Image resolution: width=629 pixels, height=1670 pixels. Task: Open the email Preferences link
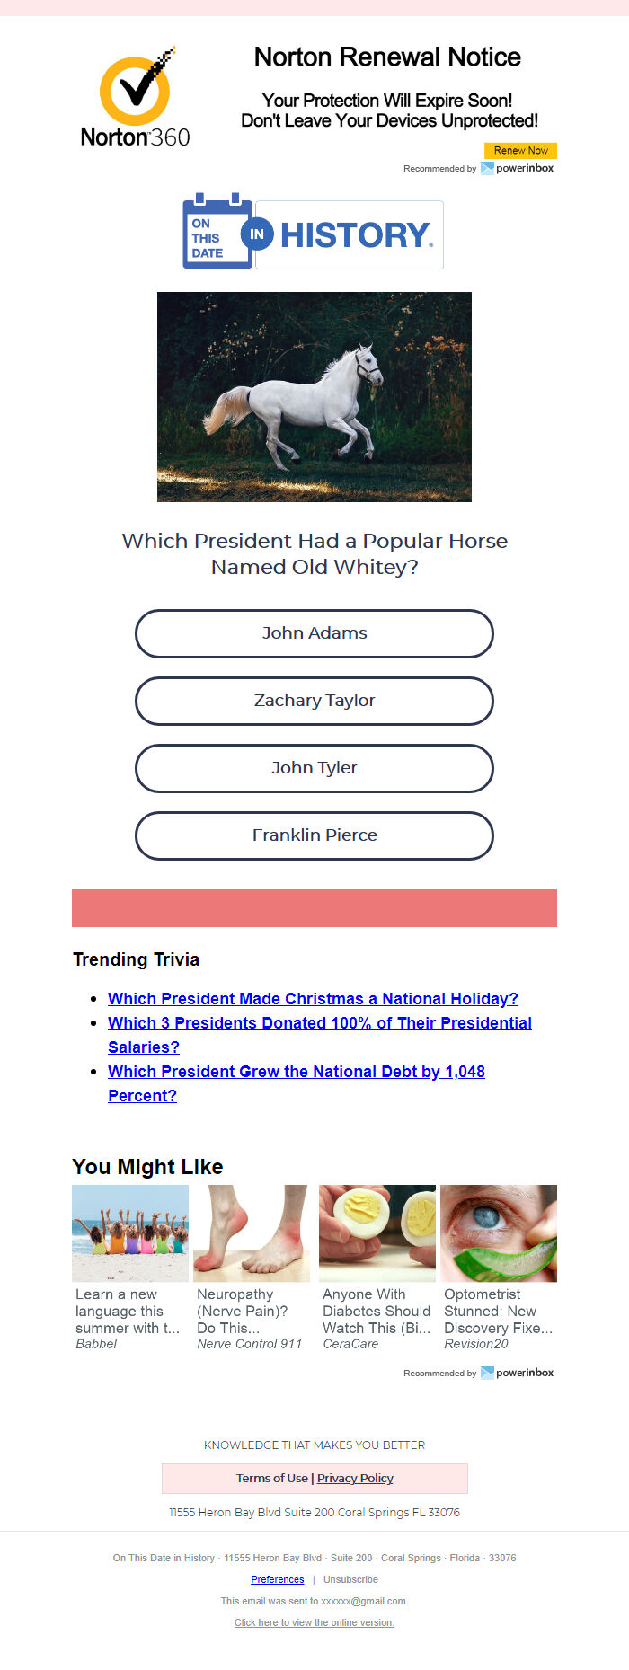[x=278, y=1579]
